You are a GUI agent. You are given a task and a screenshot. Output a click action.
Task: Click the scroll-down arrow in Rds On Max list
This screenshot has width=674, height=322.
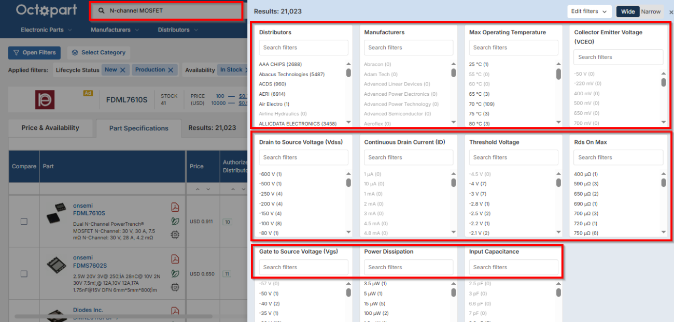tap(664, 232)
